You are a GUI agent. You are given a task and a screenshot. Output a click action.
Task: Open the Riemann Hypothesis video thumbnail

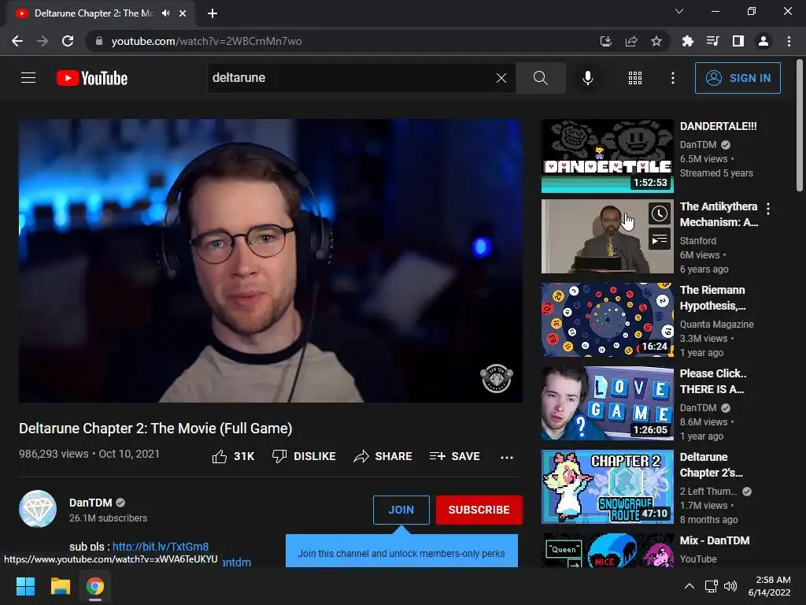pyautogui.click(x=607, y=320)
